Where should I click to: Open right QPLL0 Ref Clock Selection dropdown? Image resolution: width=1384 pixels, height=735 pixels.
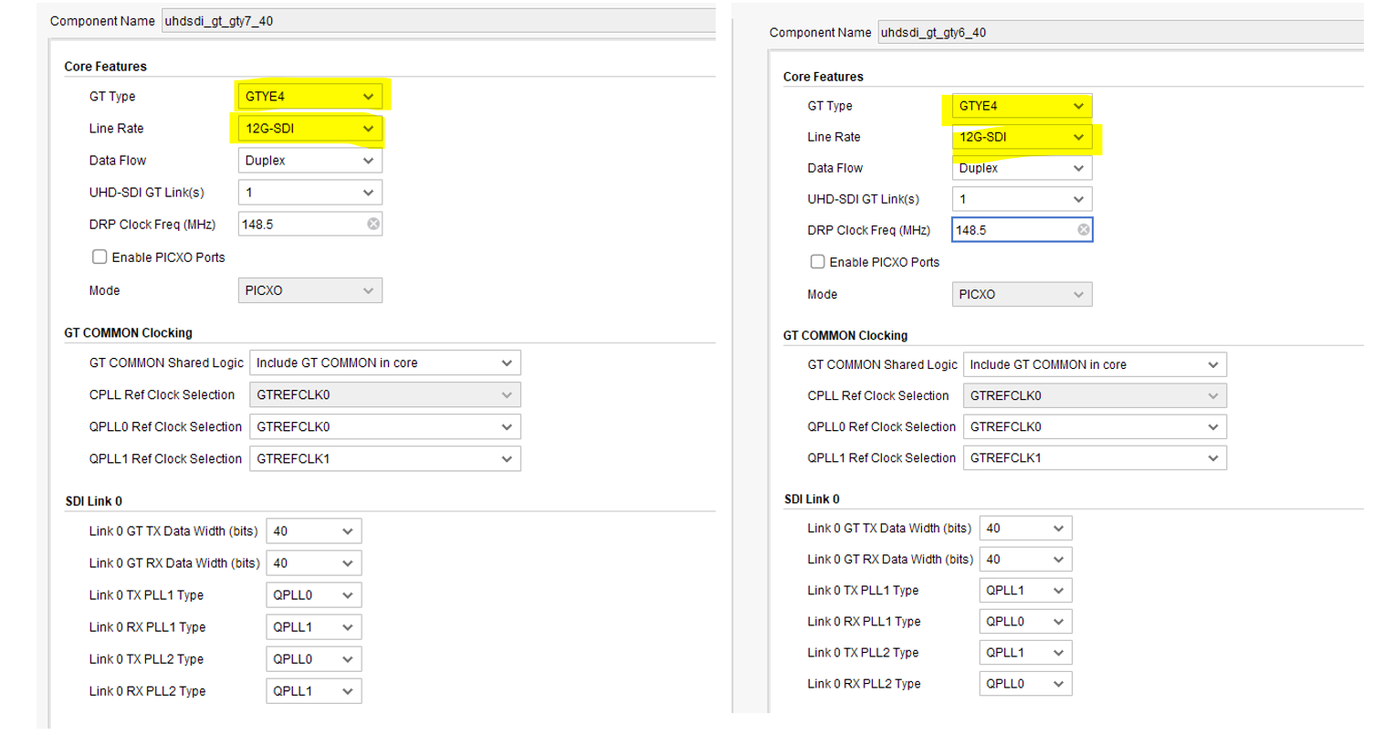point(1094,427)
